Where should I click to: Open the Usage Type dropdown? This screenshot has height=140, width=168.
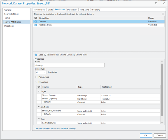pyautogui.click(x=41, y=72)
